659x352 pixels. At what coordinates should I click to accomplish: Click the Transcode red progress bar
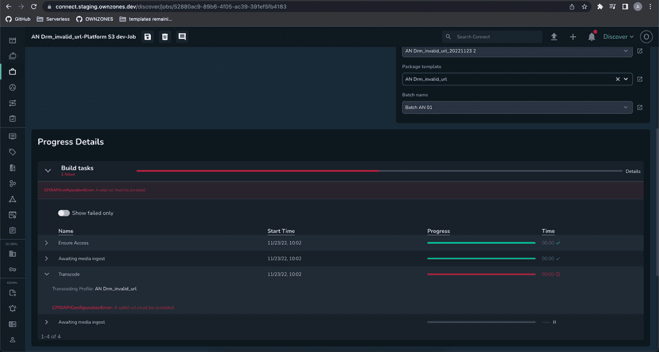[481, 274]
